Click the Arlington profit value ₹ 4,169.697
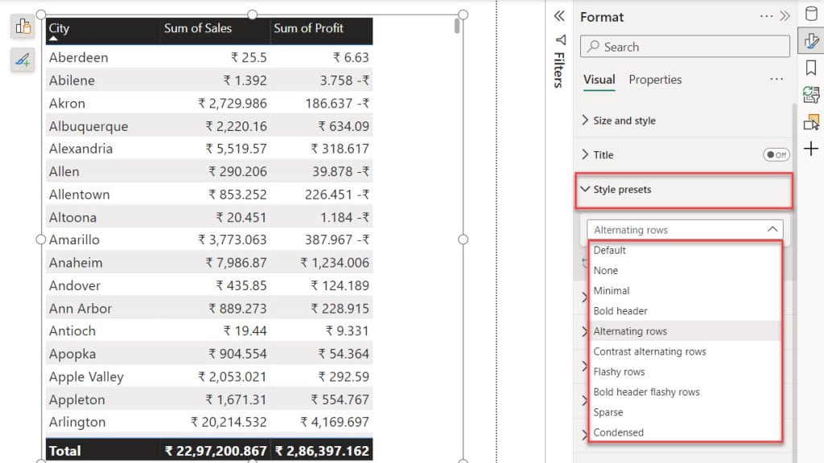Viewport: 824px width, 463px height. click(x=334, y=422)
